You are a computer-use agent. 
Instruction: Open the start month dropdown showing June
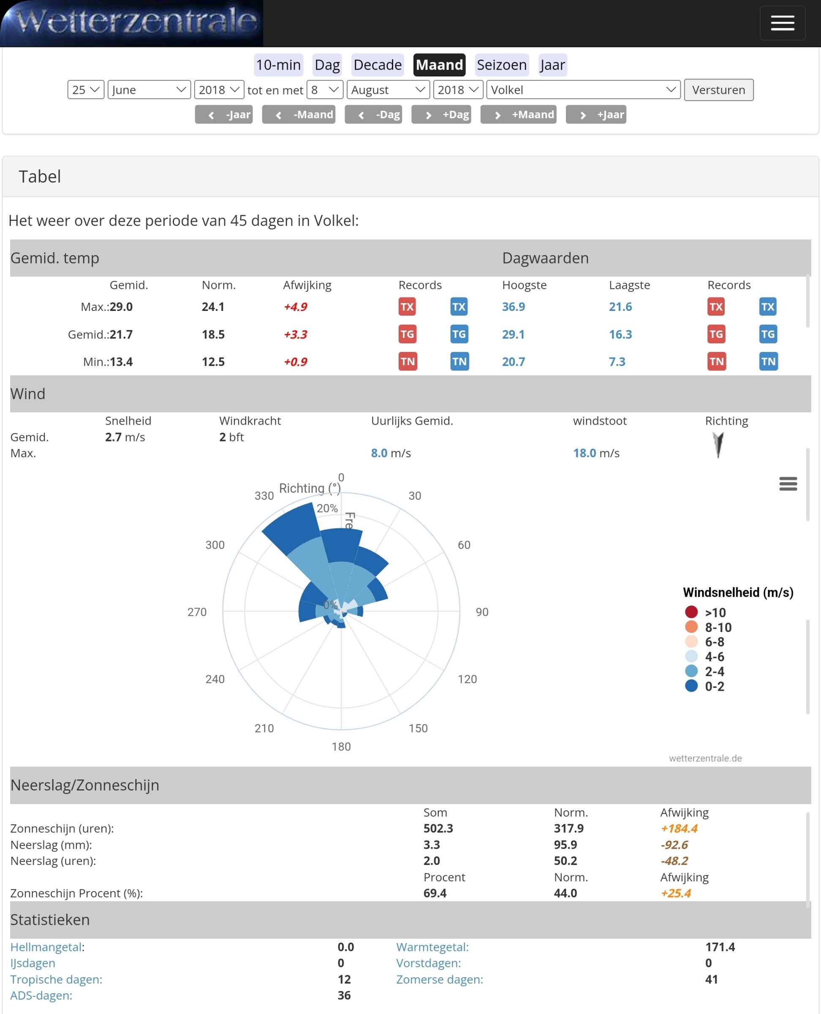149,90
